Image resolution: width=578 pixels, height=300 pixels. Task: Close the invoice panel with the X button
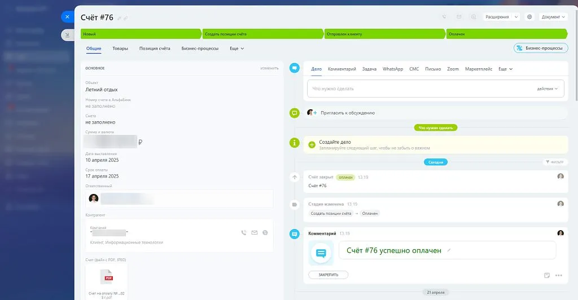point(67,17)
